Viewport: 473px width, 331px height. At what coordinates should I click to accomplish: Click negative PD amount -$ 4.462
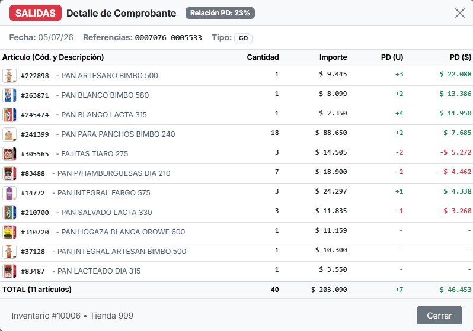(455, 172)
